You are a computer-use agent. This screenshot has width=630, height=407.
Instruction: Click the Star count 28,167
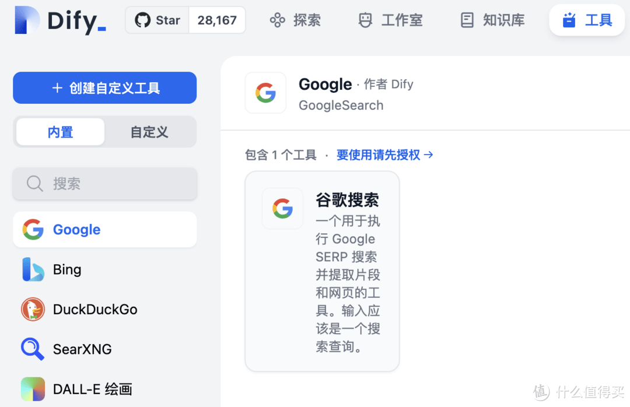(x=216, y=19)
